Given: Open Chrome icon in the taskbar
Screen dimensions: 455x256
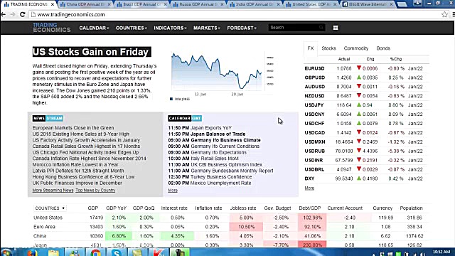Looking at the screenshot, I should tap(95, 252).
